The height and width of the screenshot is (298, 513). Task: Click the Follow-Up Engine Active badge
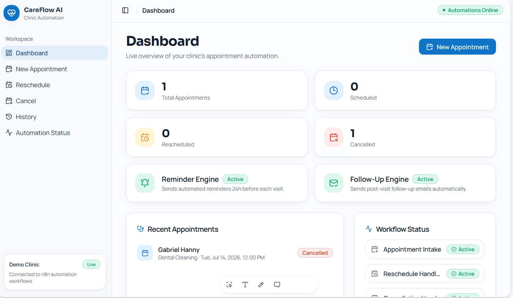point(425,179)
